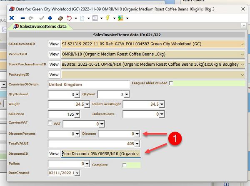The image size is (250, 186).
Task: Click the eraser clear icon in toolbar
Action: pos(60,18)
